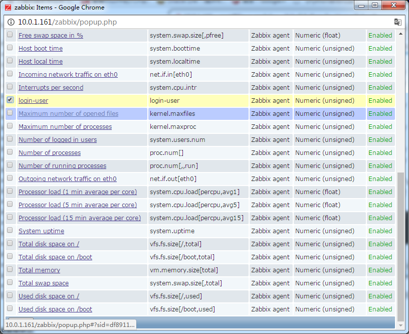The image size is (409, 334).
Task: Tick the Number of running processes checkbox
Action: [10, 165]
